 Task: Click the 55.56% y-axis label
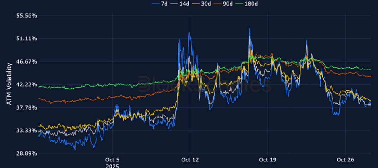tap(26, 15)
